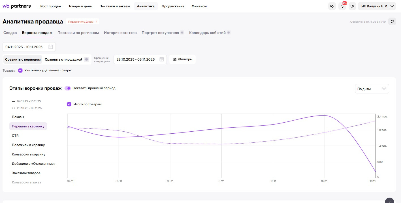The image size is (401, 203).
Task: Click the support question-bubble icon
Action: (352, 6)
